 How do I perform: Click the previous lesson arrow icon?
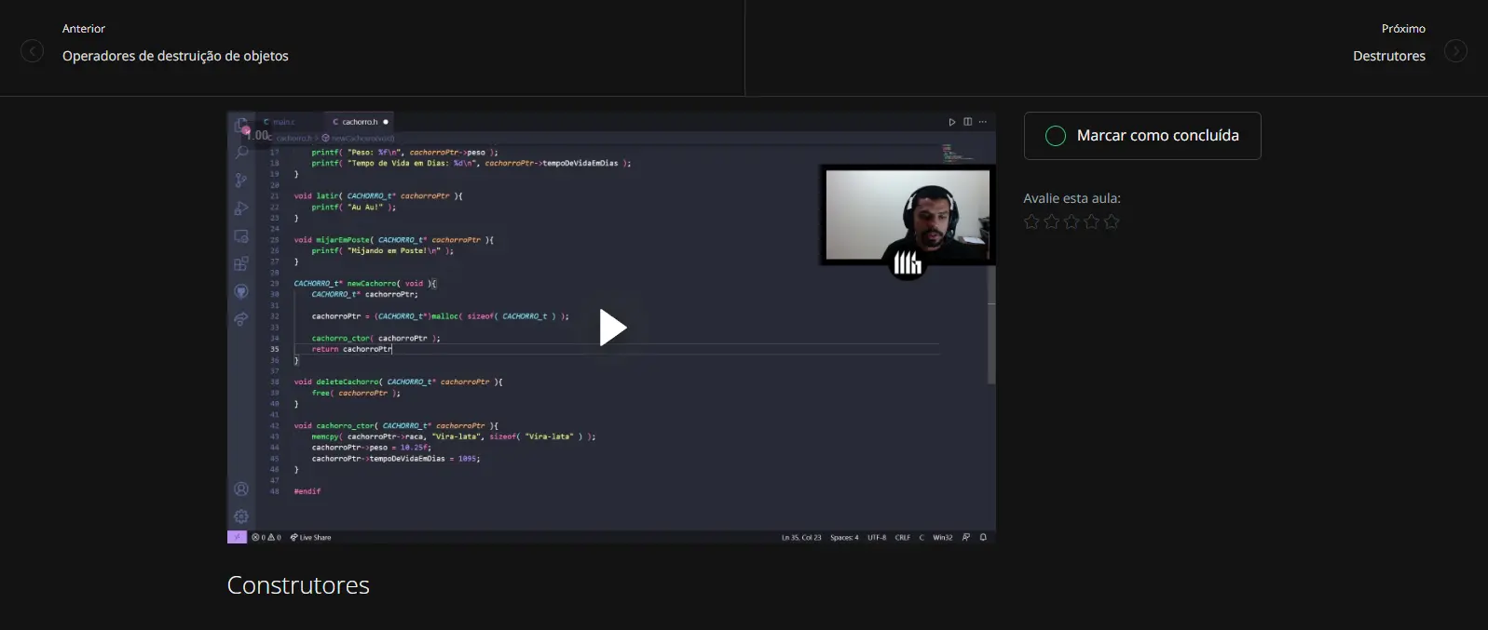coord(32,51)
